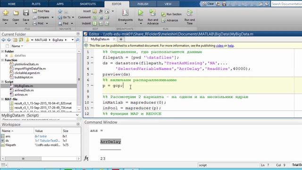Collapse the MAT-file group
The width and height of the screenshot is (302, 170).
pyautogui.click(x=2, y=99)
